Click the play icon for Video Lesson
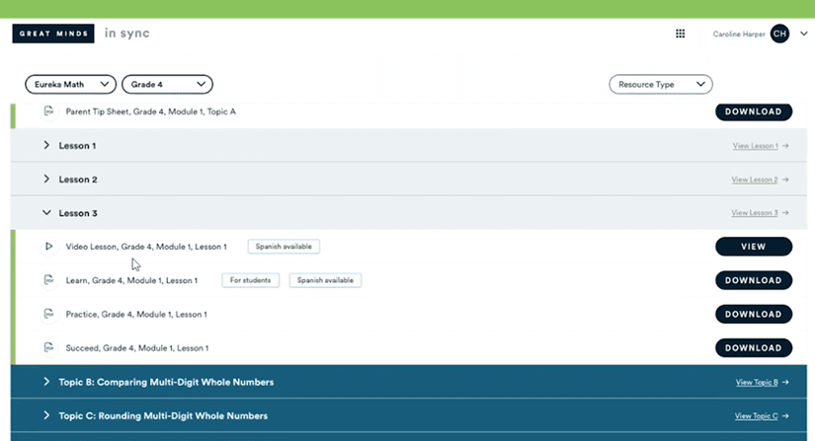815x441 pixels. tap(48, 246)
